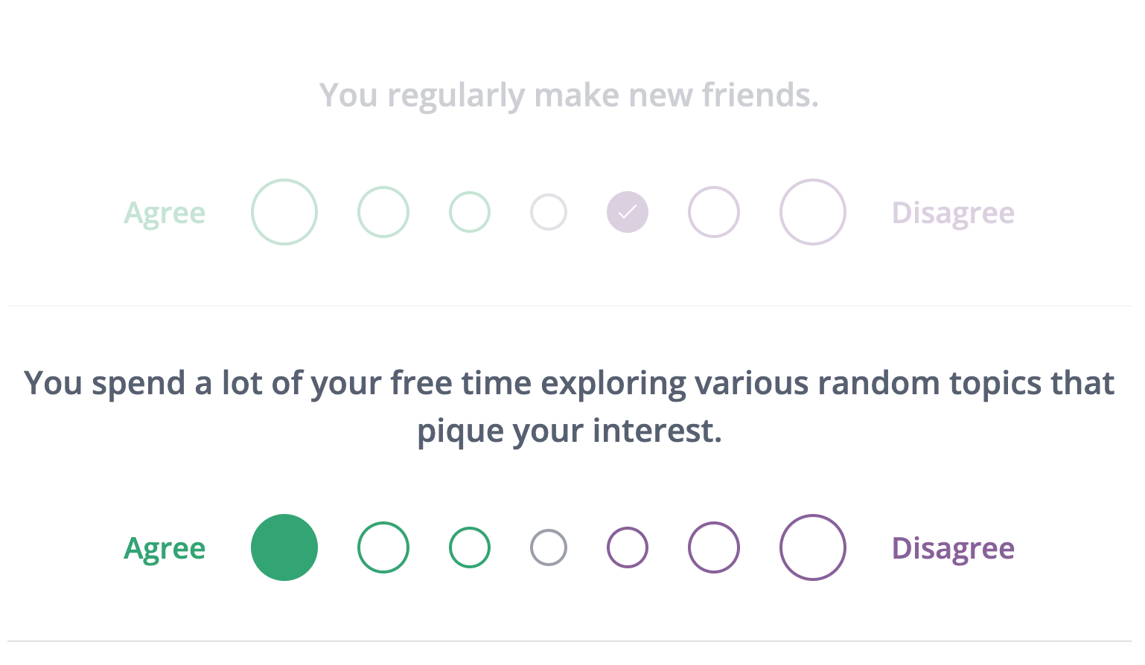
Task: Select neutral gray circle for new friends statement
Action: click(549, 212)
